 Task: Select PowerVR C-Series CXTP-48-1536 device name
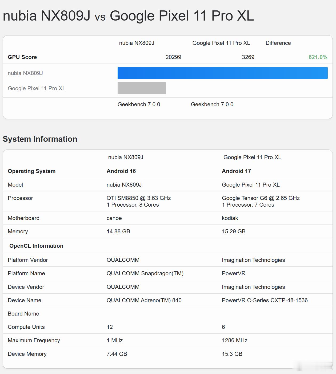click(x=265, y=300)
